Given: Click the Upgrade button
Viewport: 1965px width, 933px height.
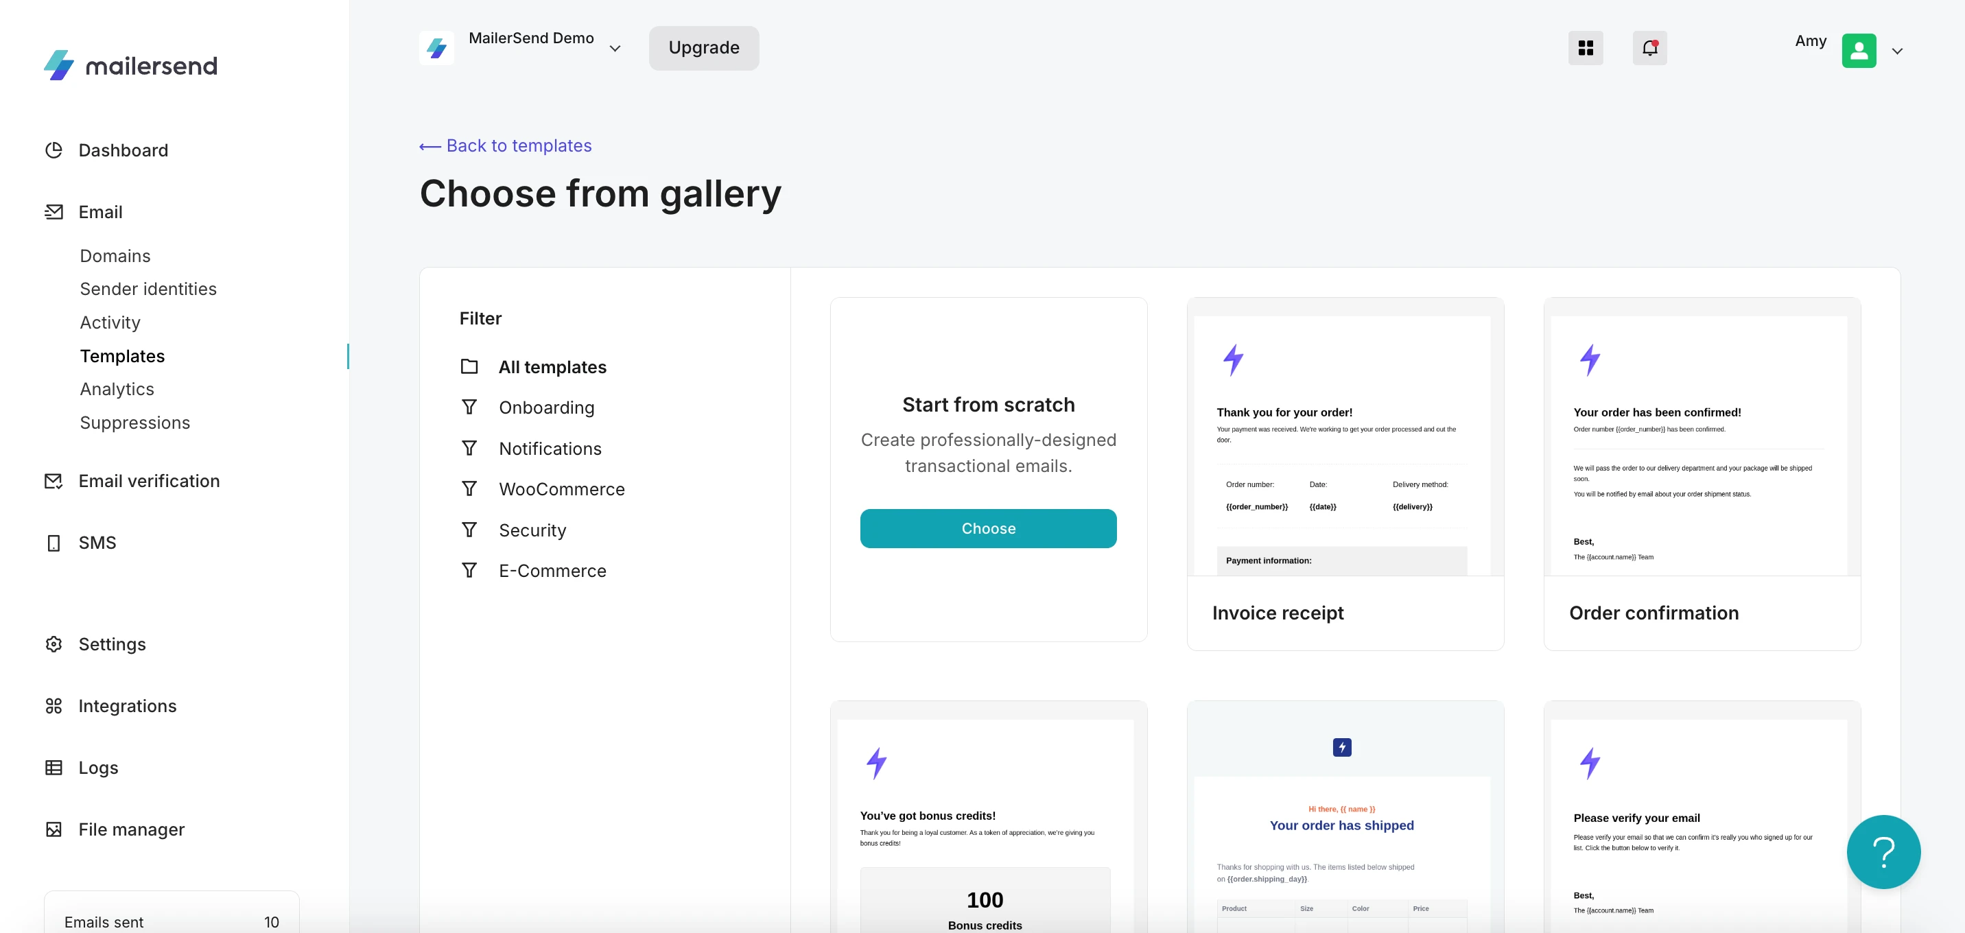Looking at the screenshot, I should click(x=703, y=48).
